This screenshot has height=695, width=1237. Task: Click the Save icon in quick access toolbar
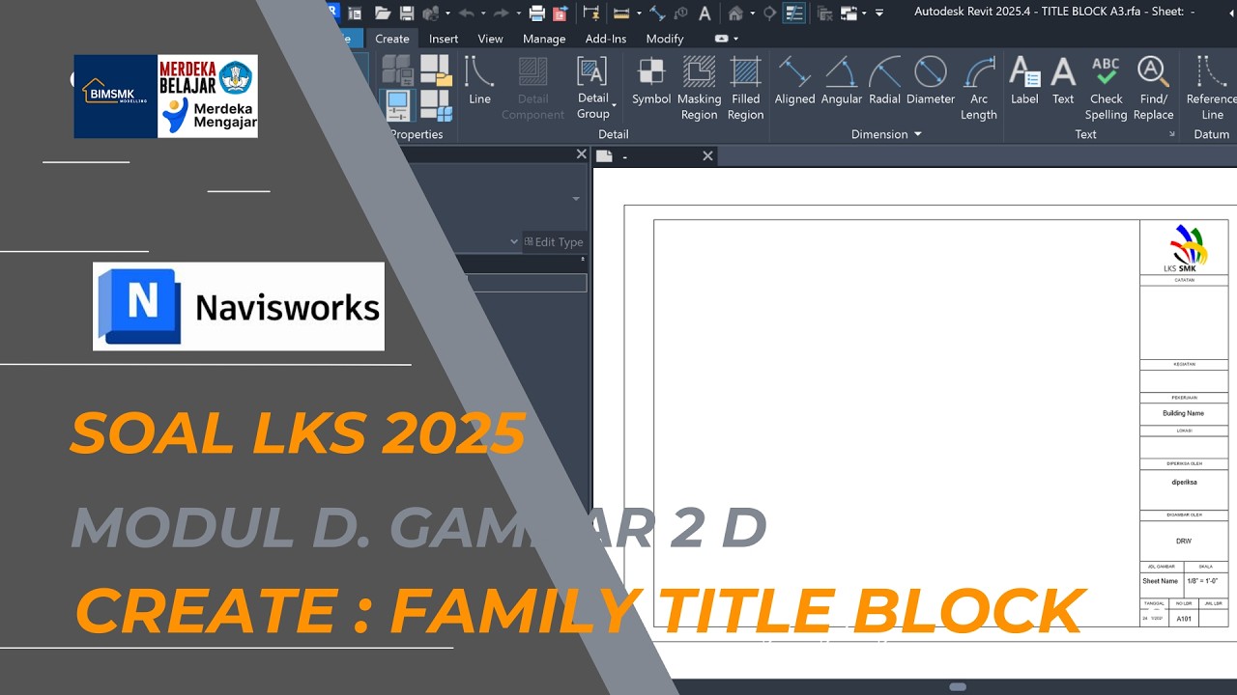click(407, 13)
